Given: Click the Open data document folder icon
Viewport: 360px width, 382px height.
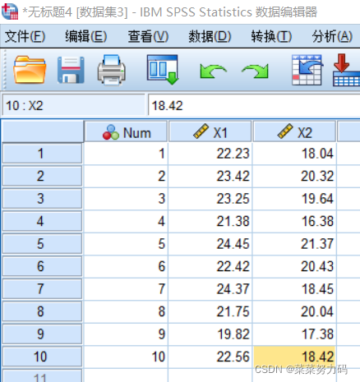Looking at the screenshot, I should click(30, 70).
